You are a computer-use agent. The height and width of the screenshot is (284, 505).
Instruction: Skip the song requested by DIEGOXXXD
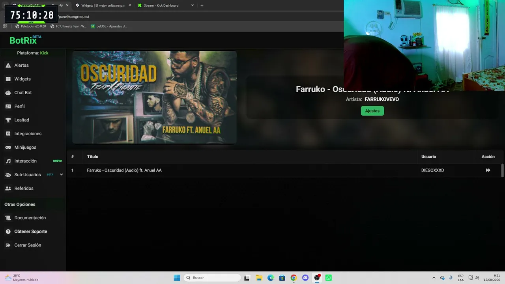tap(488, 170)
